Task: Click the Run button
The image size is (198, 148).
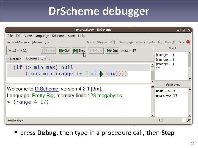Action: [x=170, y=42]
